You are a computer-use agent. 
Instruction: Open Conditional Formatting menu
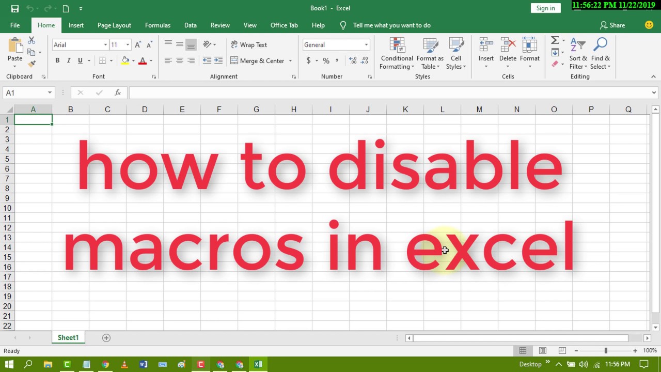[397, 53]
